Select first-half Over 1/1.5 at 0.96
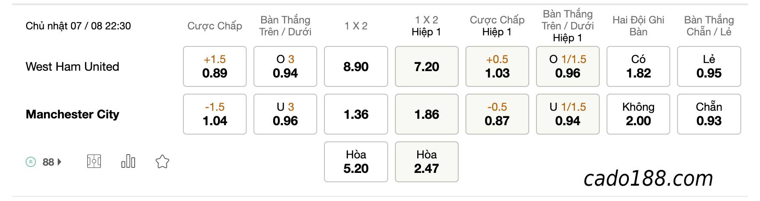 click(x=568, y=66)
